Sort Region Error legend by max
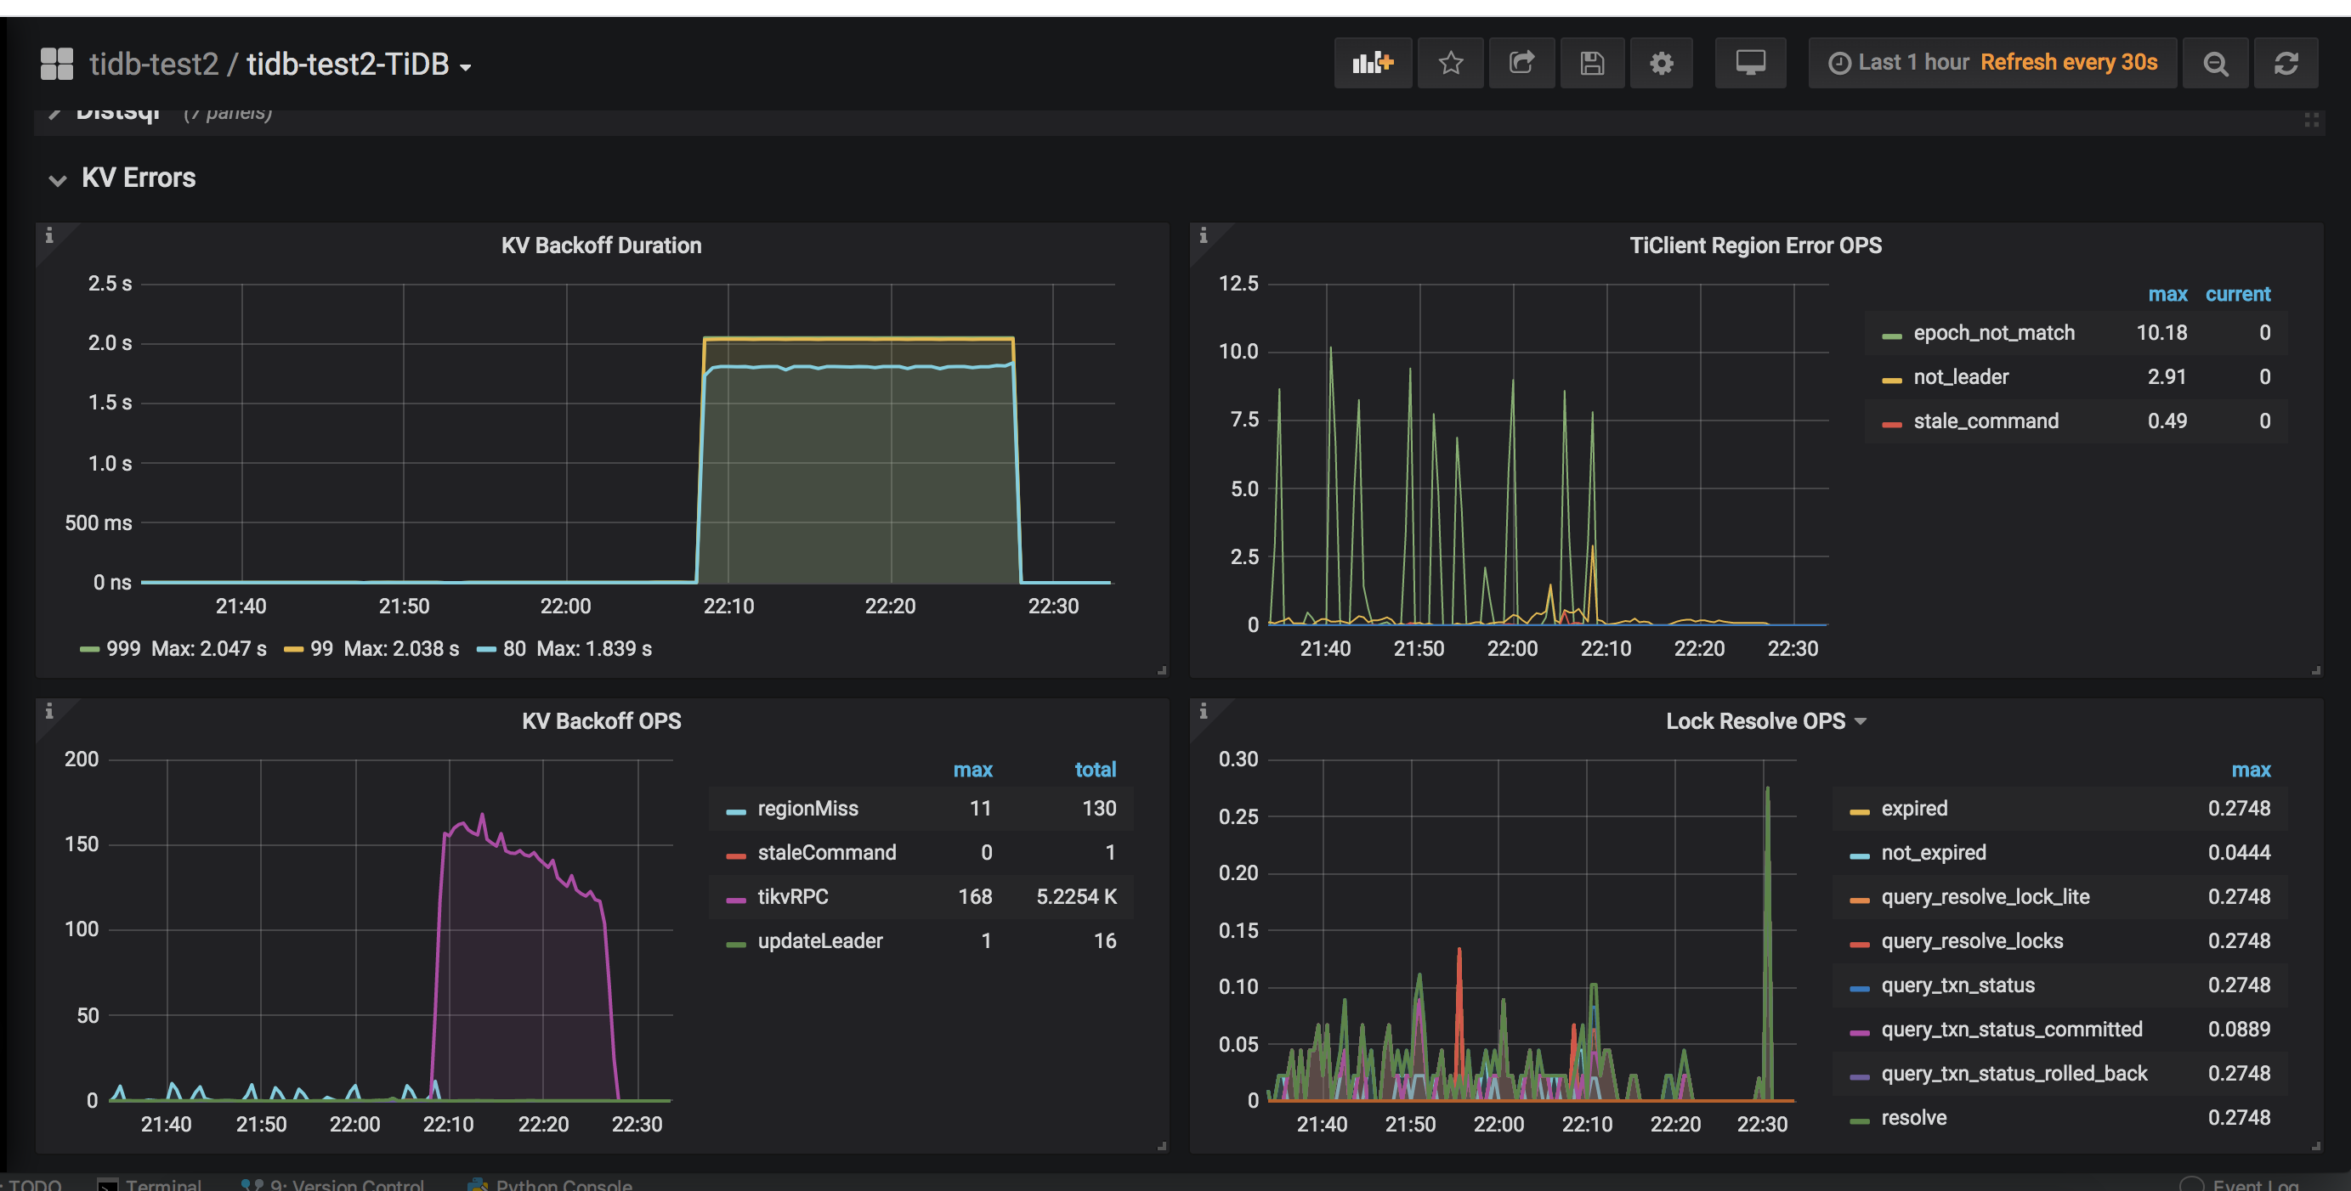This screenshot has width=2351, height=1191. click(2167, 294)
